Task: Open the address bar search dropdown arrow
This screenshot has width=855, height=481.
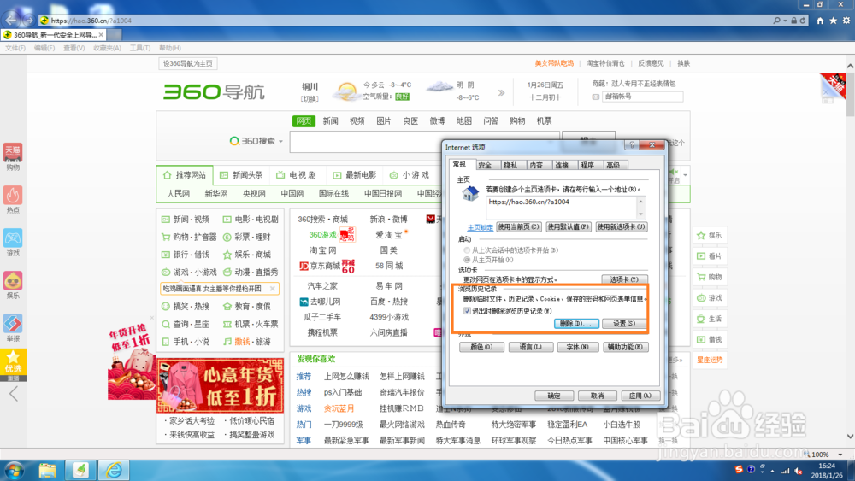Action: [785, 21]
